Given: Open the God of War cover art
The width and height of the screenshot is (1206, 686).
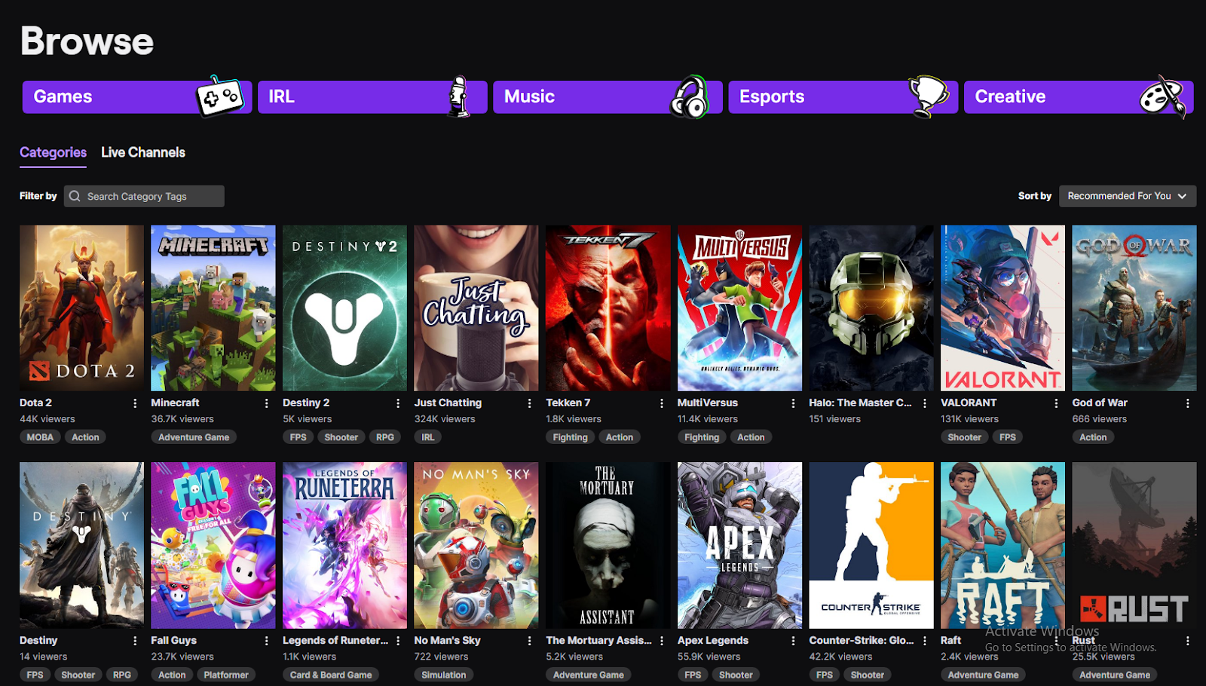Looking at the screenshot, I should point(1134,308).
